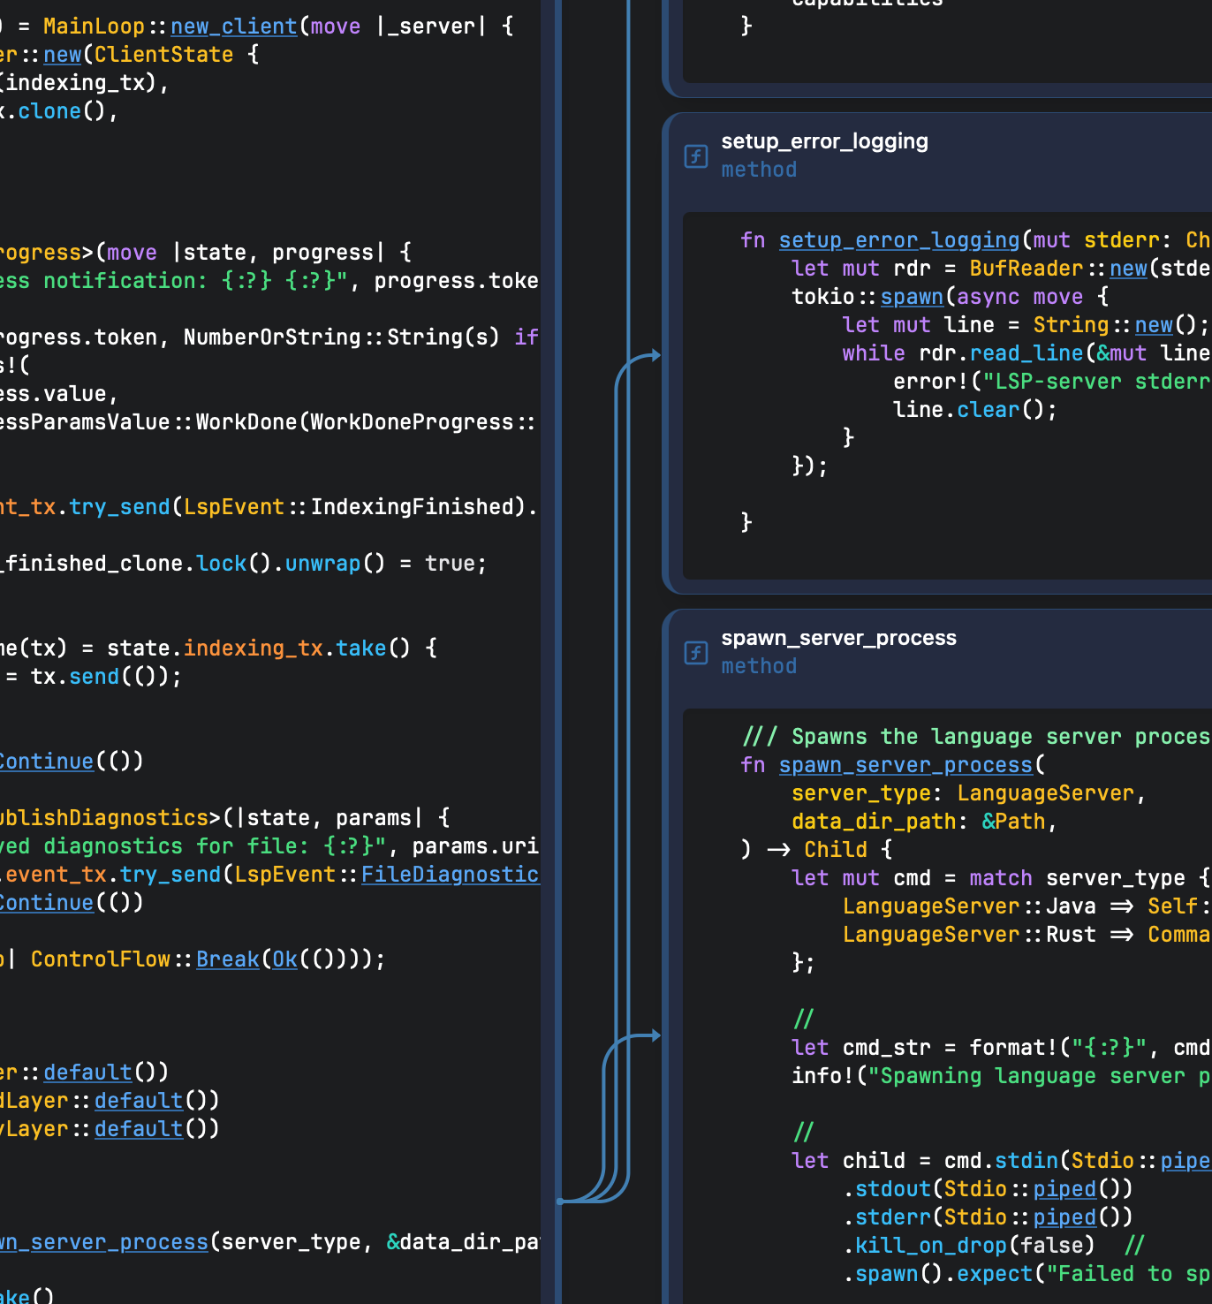Click the arrowhead pointing to spawn_server_process card
Screen dimensions: 1212x1304
click(x=655, y=1035)
